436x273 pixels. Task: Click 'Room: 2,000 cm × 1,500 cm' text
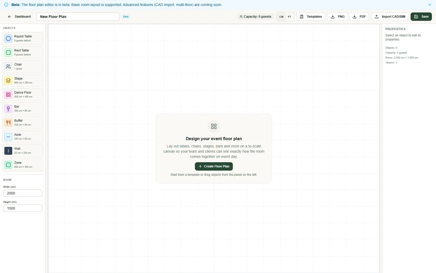pos(401,58)
